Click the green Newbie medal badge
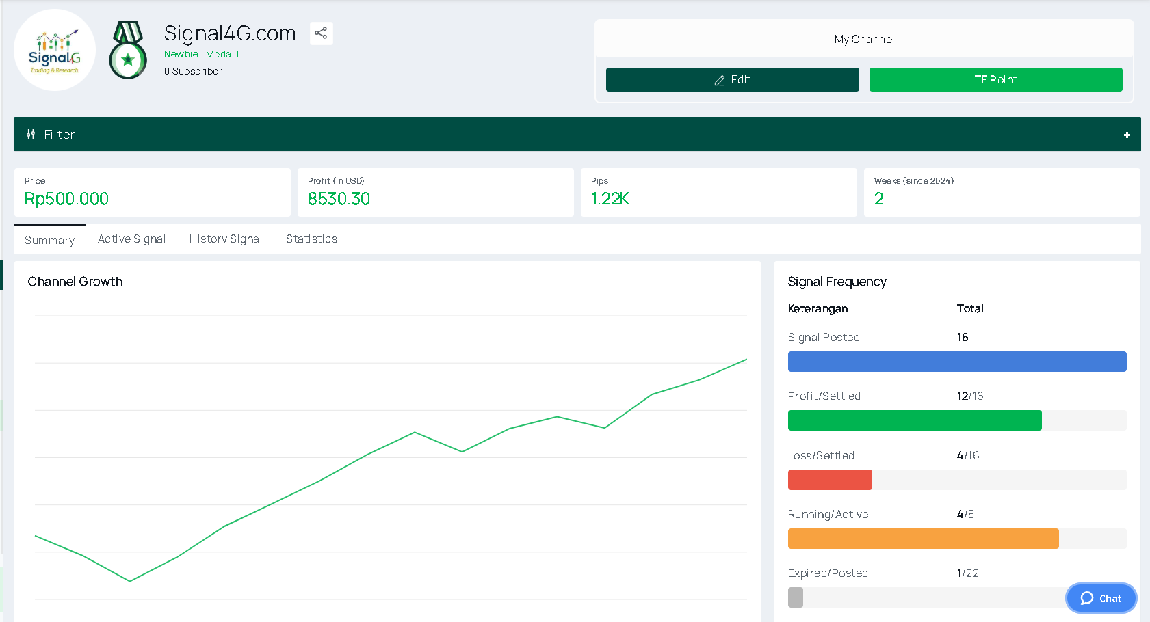Viewport: 1150px width, 622px height. 128,50
